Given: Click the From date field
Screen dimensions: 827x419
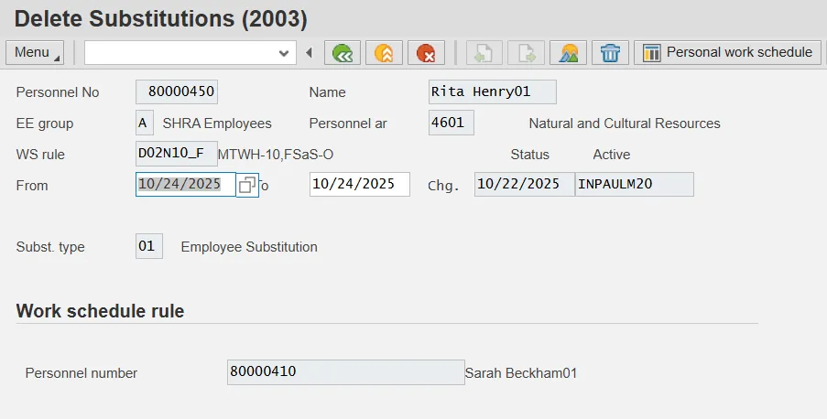Looking at the screenshot, I should (x=185, y=185).
